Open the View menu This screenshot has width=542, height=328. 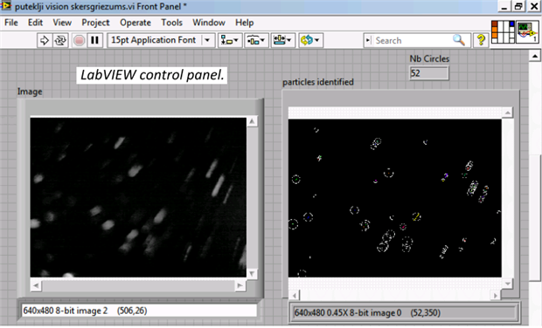coord(62,23)
